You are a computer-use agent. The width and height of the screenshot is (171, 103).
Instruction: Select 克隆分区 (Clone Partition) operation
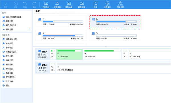[x=8, y=56]
